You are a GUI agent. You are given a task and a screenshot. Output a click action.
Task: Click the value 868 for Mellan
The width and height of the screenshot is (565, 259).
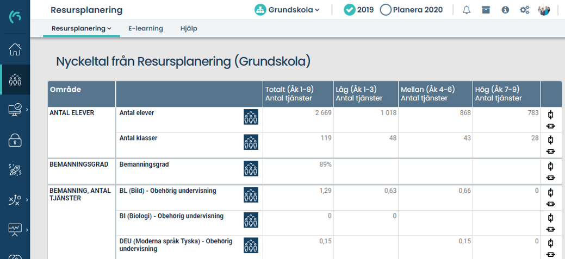(465, 112)
